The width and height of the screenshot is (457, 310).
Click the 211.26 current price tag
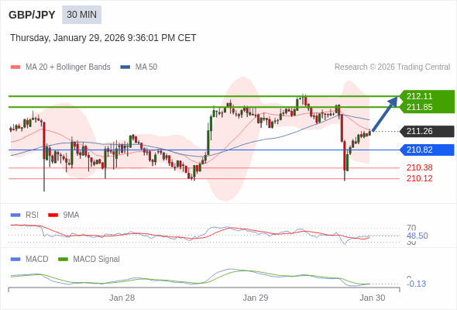click(426, 131)
